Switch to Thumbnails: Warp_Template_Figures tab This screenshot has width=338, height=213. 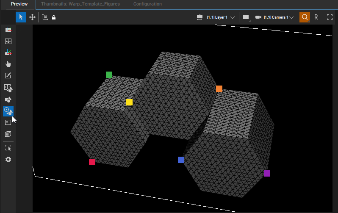(80, 4)
